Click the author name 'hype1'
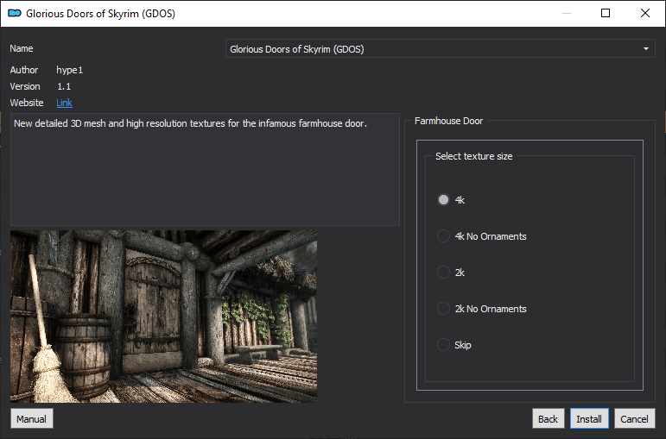Image resolution: width=666 pixels, height=439 pixels. 70,70
